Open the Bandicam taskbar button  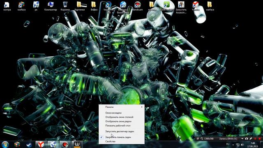(65, 144)
